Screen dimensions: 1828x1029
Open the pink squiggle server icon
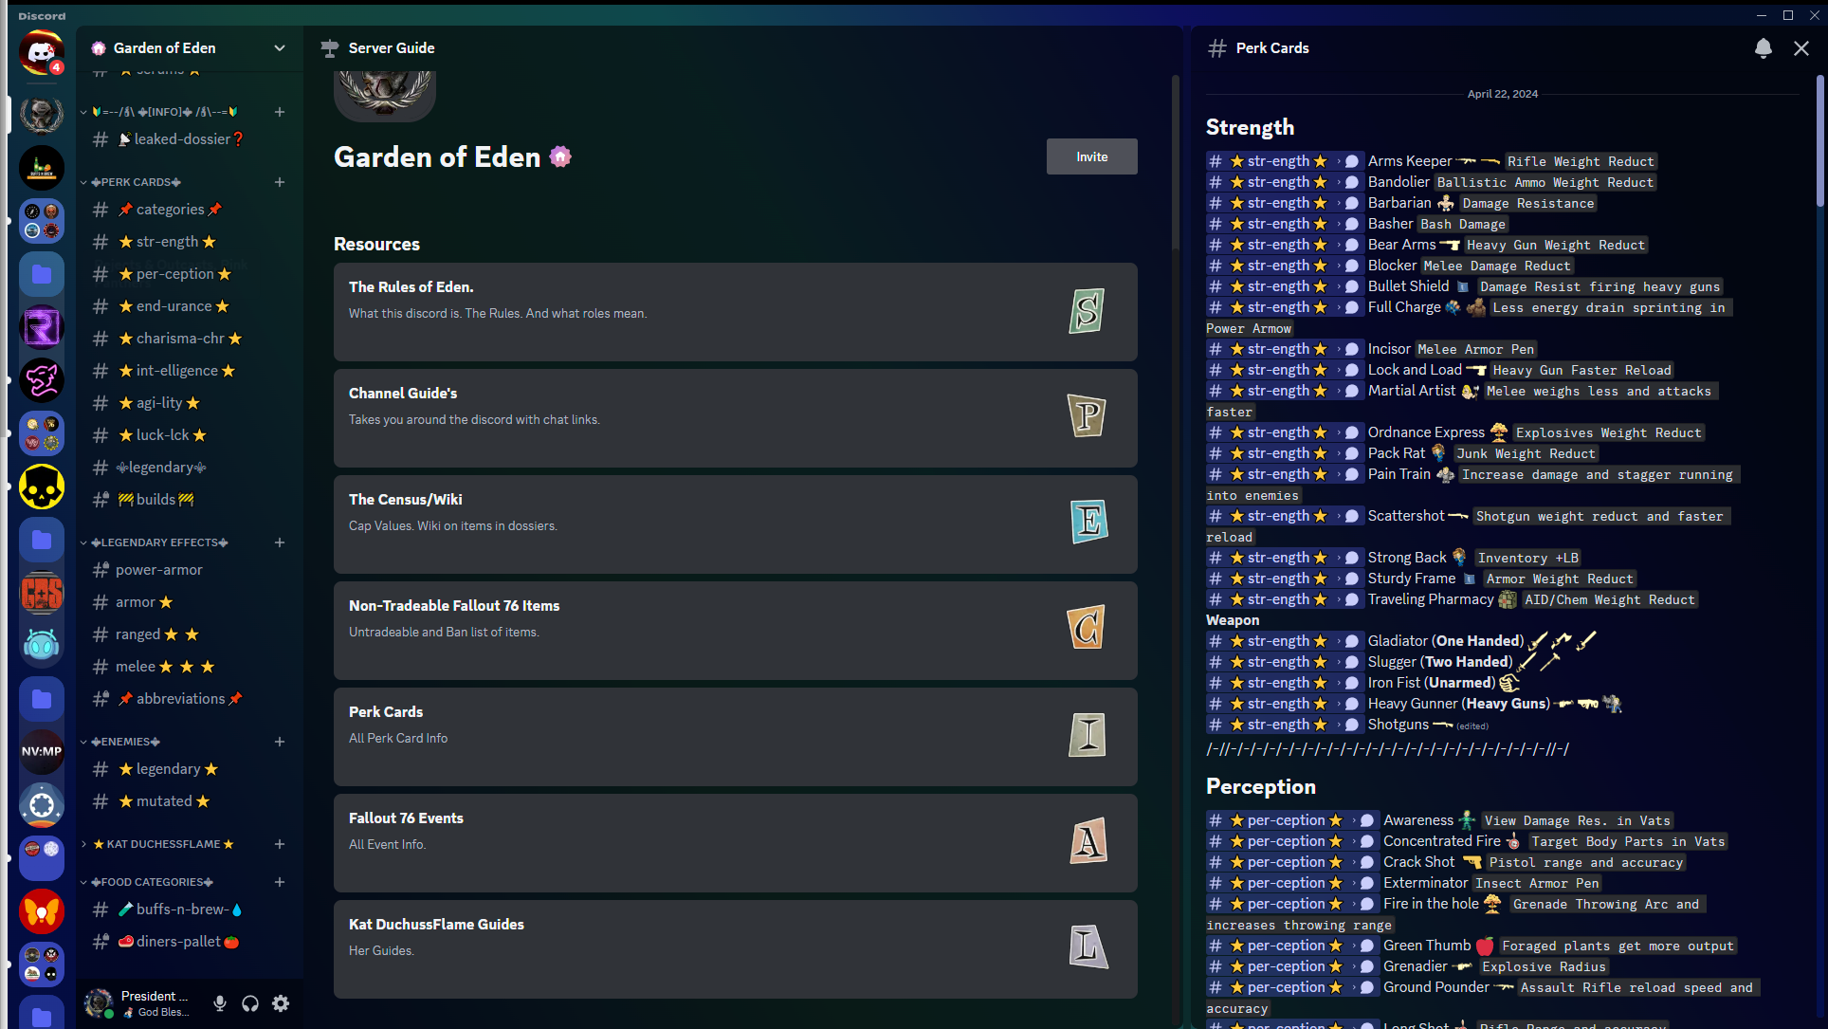pos(42,380)
